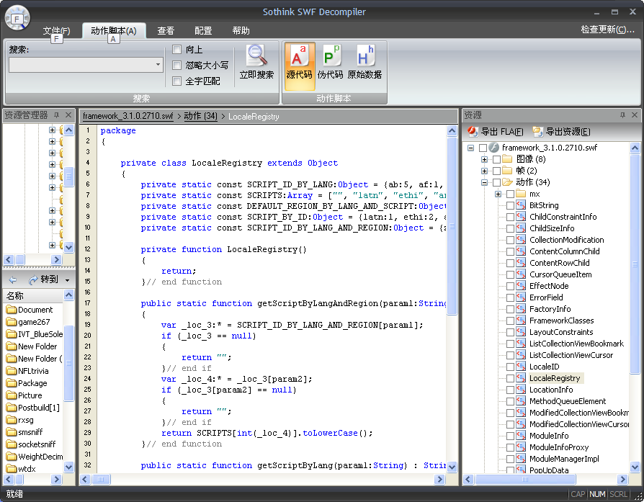
Task: Select the BitString script icon
Action: [522, 205]
